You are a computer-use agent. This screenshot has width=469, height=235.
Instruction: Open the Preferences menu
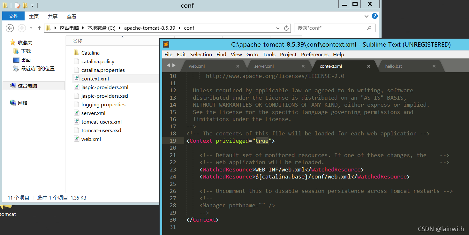click(314, 54)
